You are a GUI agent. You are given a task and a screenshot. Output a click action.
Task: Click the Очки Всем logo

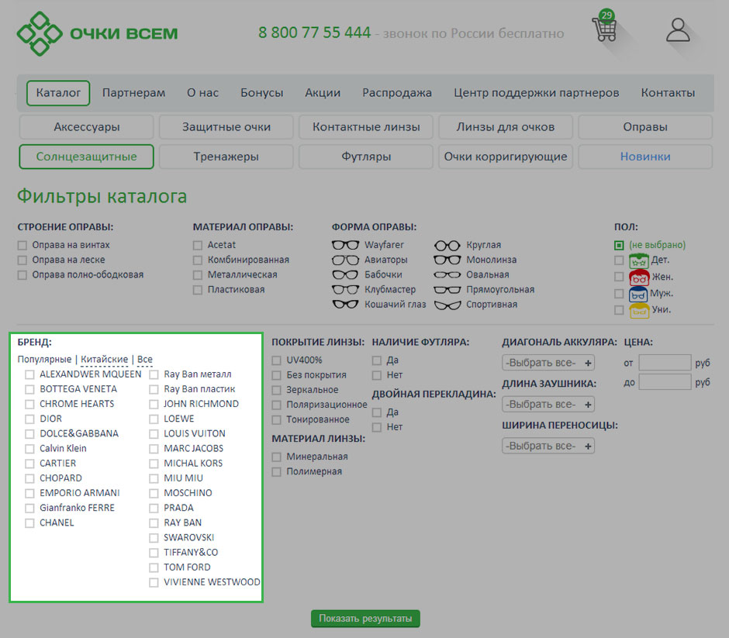click(98, 33)
